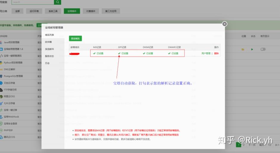Click the Python项目管理器 plugin name
Image resolution: width=280 pixels, height=153 pixels.
pos(13,63)
